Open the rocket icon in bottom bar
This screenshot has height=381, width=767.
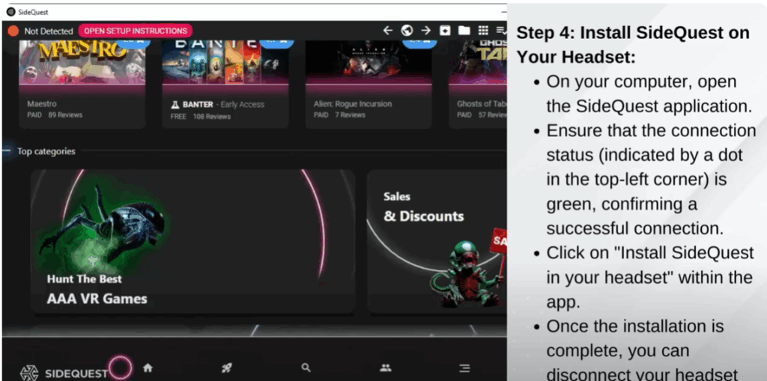(x=226, y=368)
